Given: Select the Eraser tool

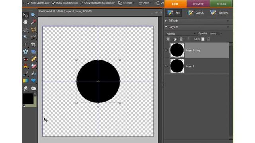Looking at the screenshot, I should click(33, 66).
